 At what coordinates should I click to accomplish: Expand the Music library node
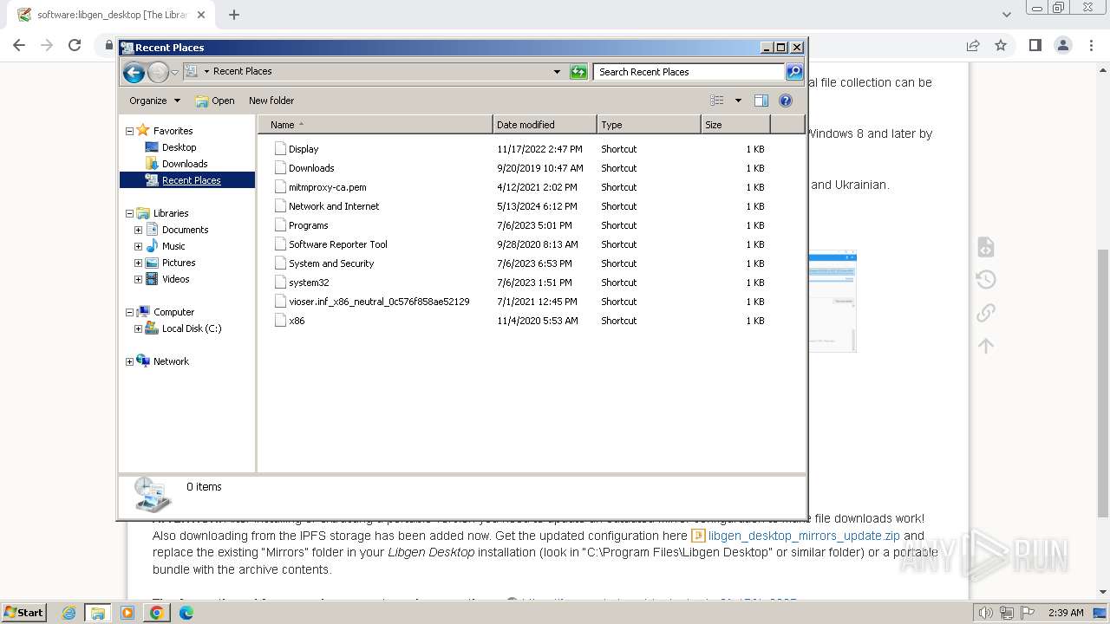pyautogui.click(x=138, y=246)
